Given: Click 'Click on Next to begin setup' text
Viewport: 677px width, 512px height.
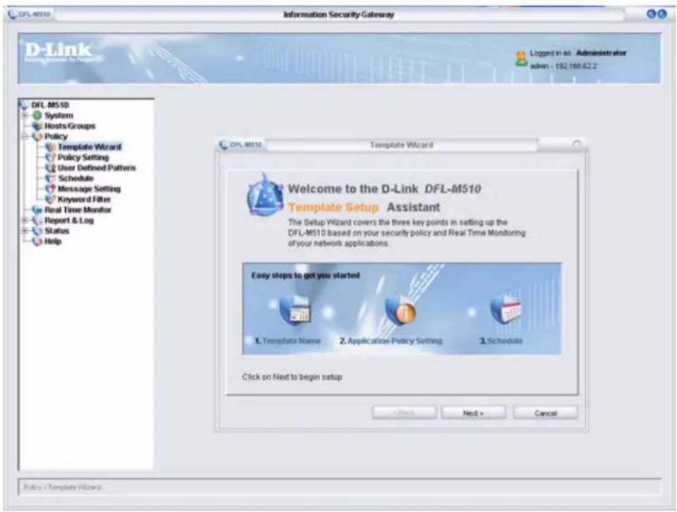Looking at the screenshot, I should [x=292, y=377].
